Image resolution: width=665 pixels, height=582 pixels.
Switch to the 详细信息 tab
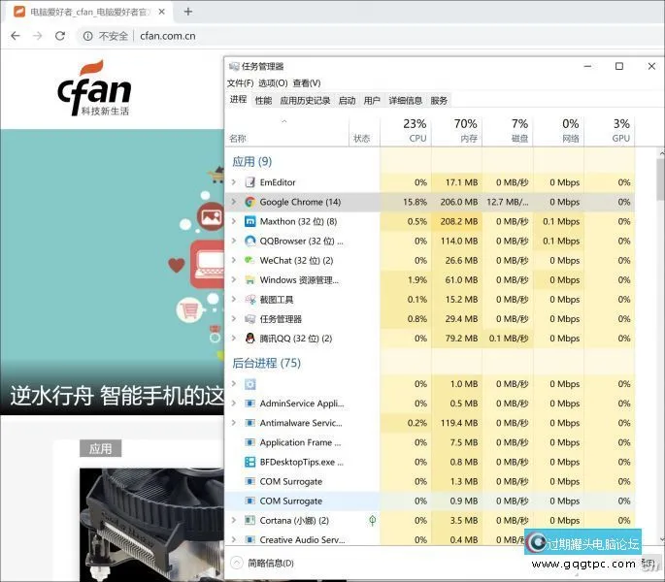click(406, 101)
